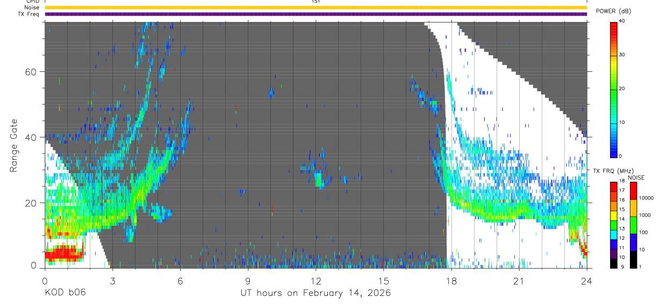The height and width of the screenshot is (304, 660).
Task: Click the '1000' label on NOISE scale
Action: point(644,216)
